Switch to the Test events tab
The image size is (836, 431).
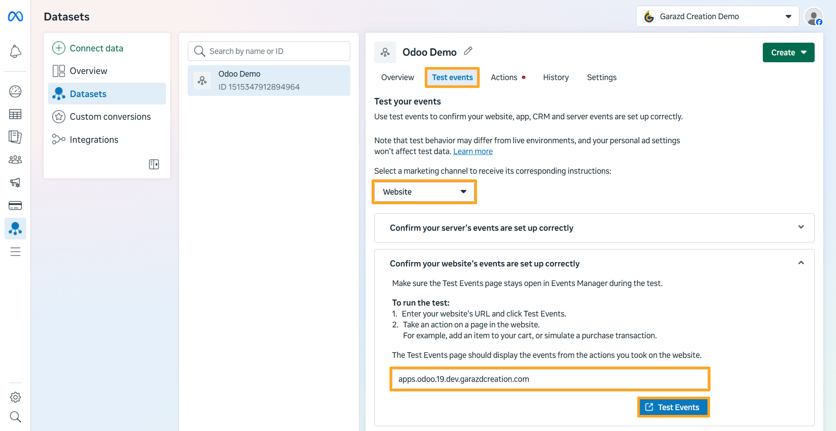tap(452, 77)
